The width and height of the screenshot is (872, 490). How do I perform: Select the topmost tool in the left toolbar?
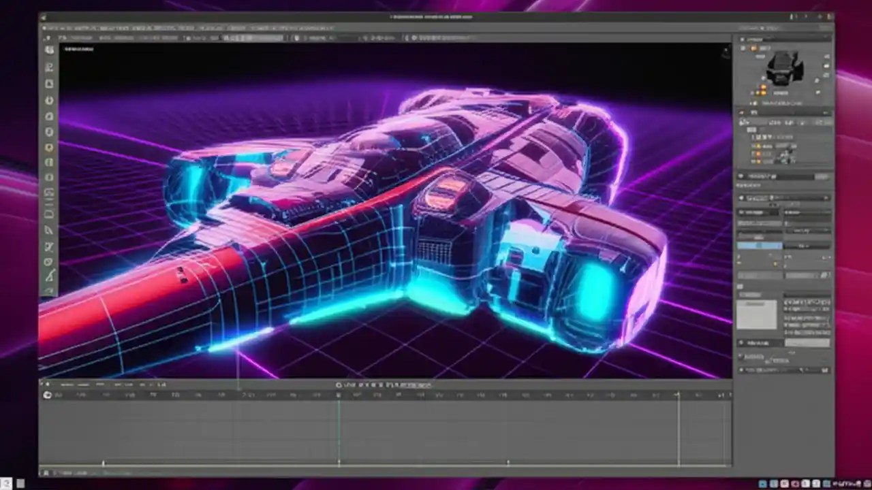coord(49,50)
